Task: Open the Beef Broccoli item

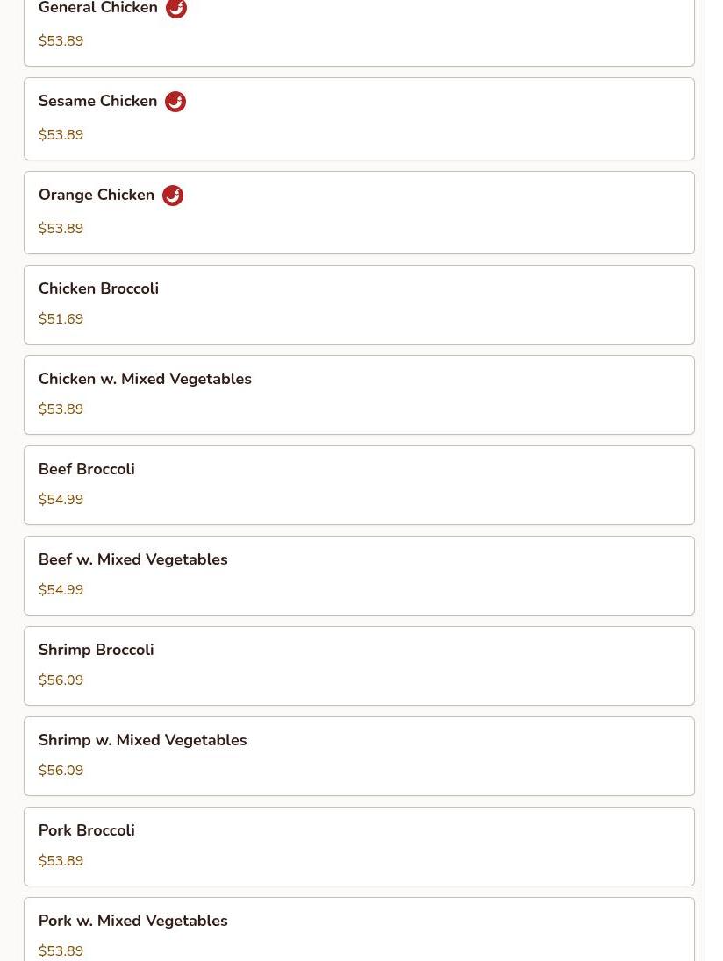Action: 359,485
